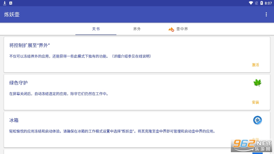Tap the no-SIM indicator icon
The height and width of the screenshot is (154, 274).
[257, 3]
